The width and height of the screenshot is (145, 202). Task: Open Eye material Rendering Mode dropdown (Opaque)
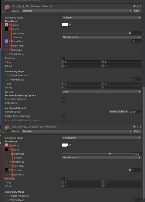coord(102,17)
